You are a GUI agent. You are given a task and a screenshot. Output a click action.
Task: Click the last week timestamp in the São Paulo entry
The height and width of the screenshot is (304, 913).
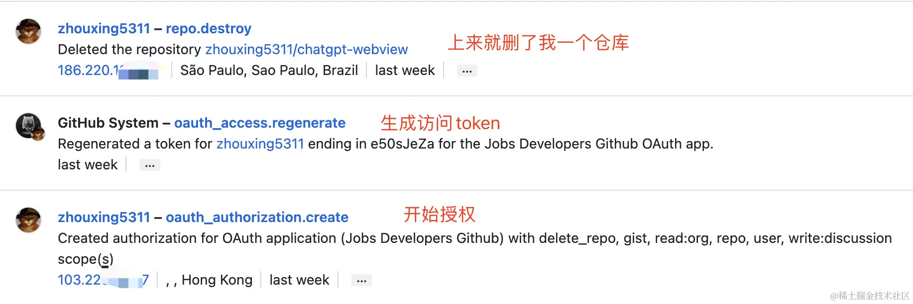[405, 71]
